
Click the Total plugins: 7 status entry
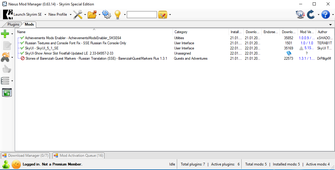(193, 164)
